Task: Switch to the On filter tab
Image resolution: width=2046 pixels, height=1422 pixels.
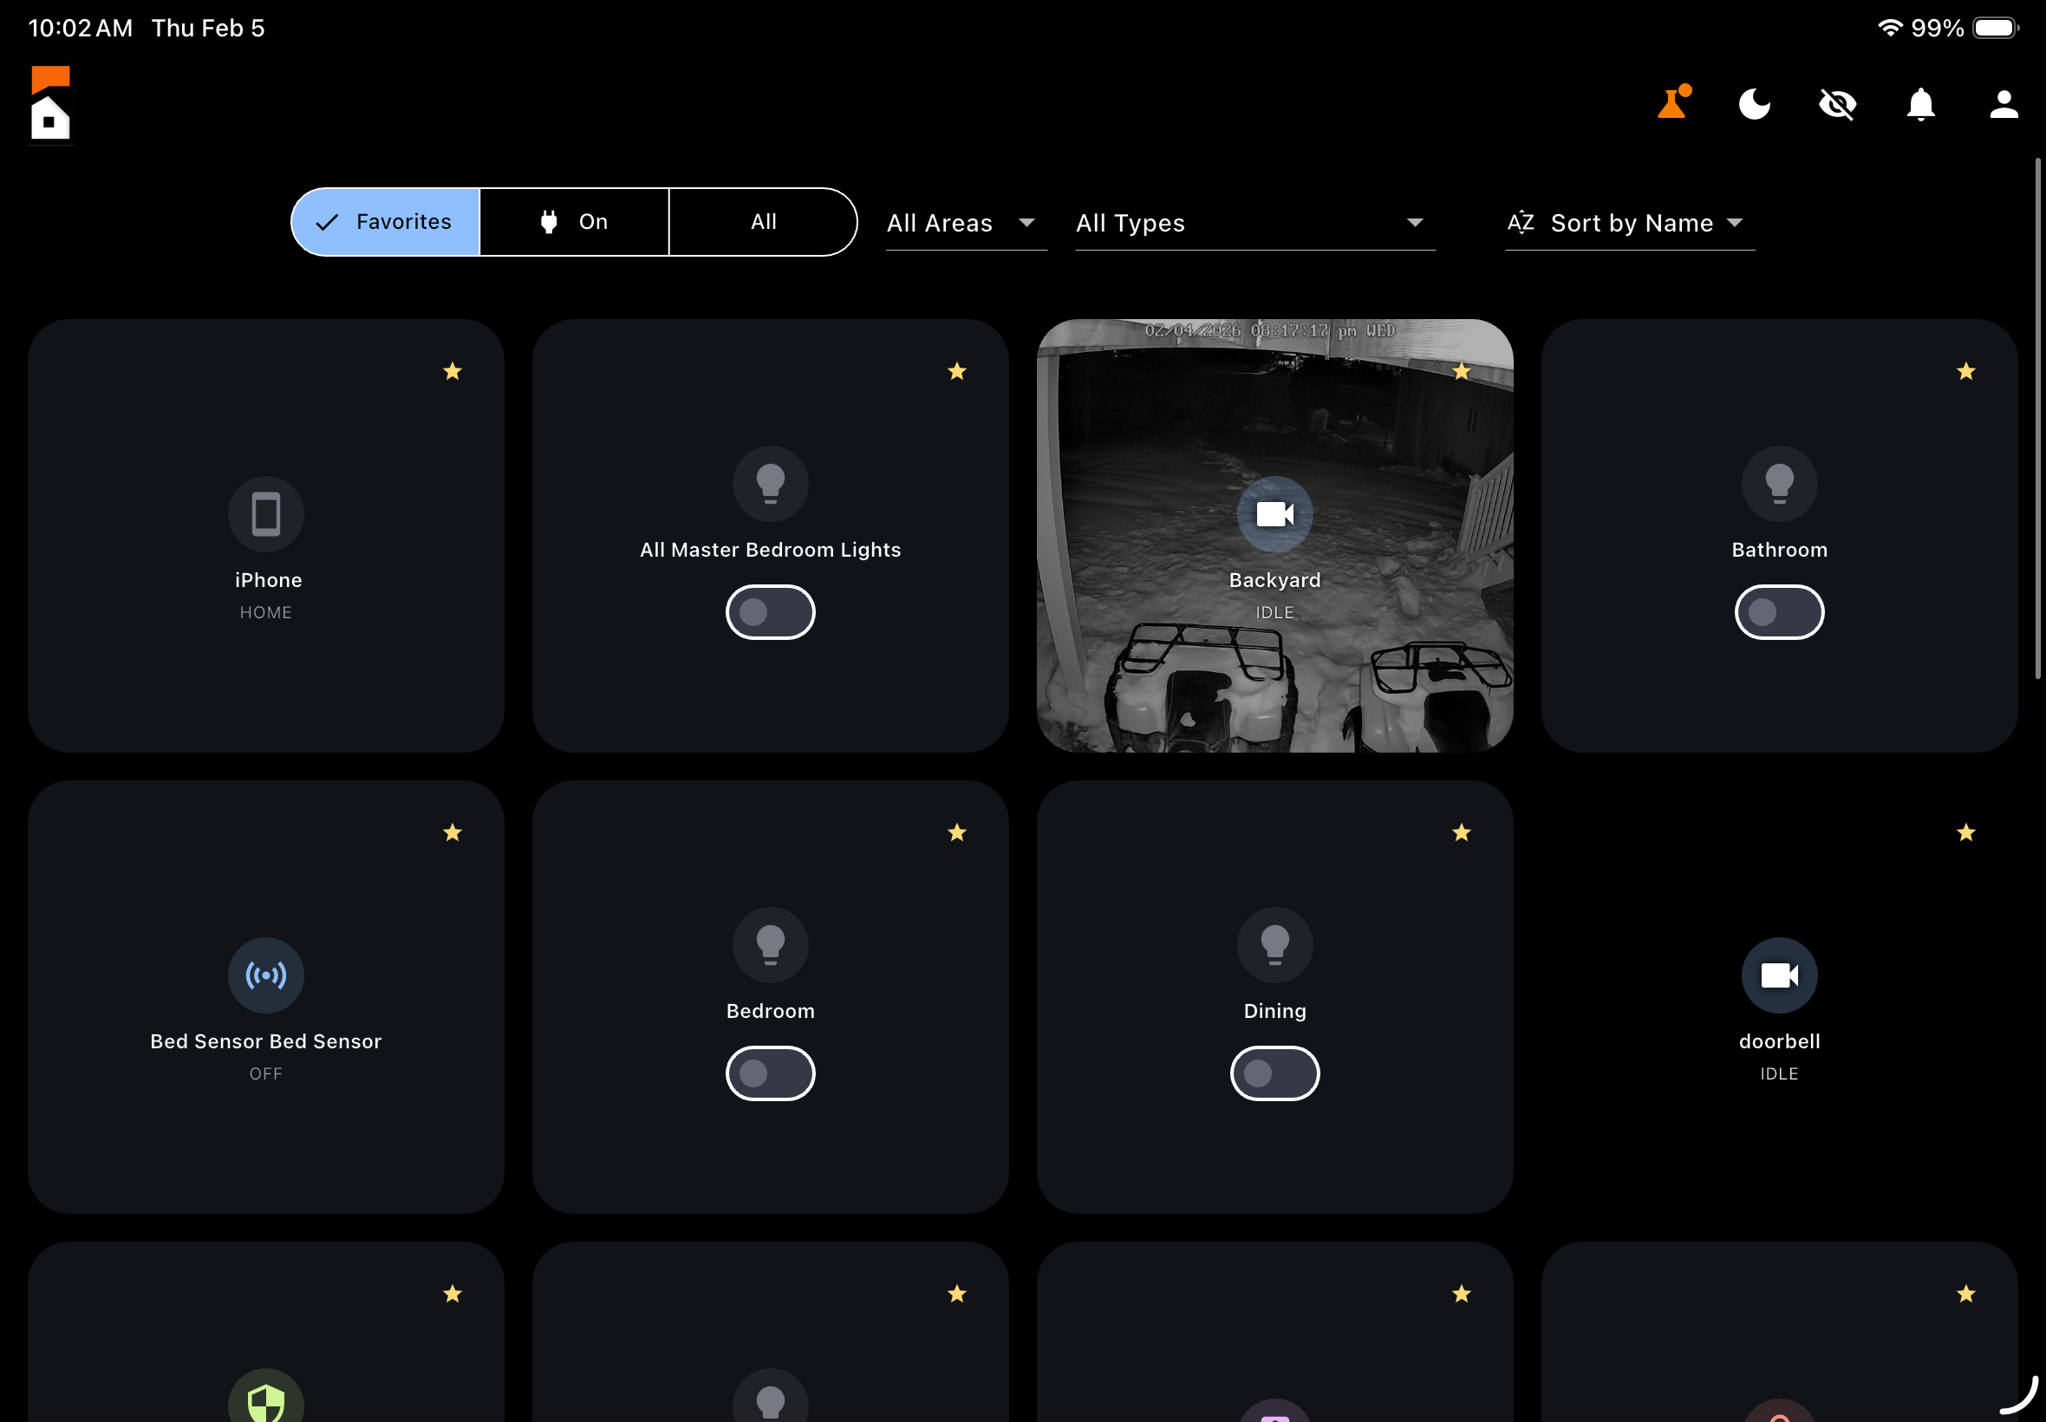Action: [575, 222]
